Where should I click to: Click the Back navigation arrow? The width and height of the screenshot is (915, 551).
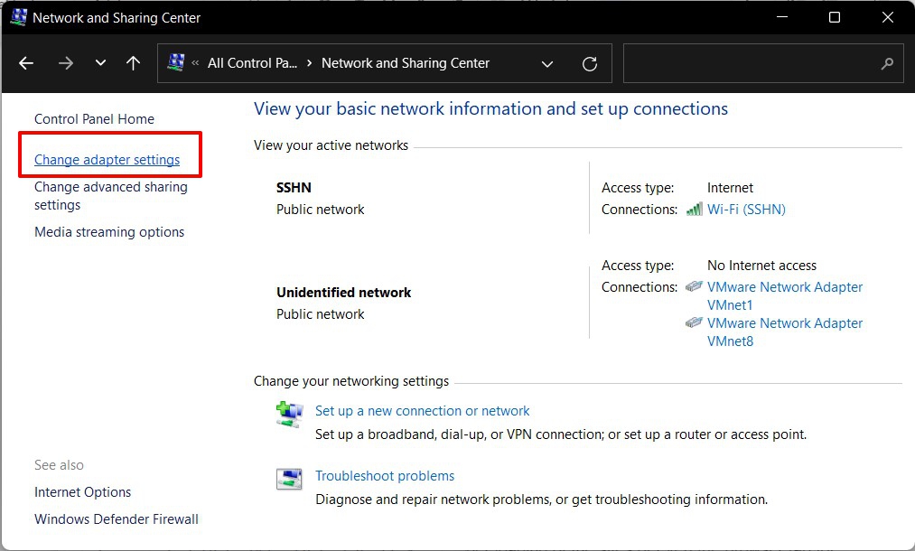(26, 63)
